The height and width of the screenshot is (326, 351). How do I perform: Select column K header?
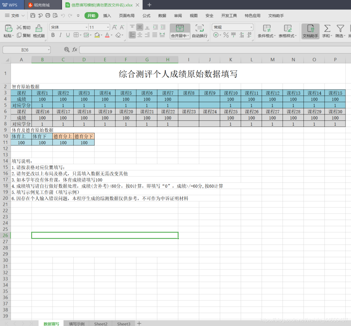pyautogui.click(x=231, y=59)
